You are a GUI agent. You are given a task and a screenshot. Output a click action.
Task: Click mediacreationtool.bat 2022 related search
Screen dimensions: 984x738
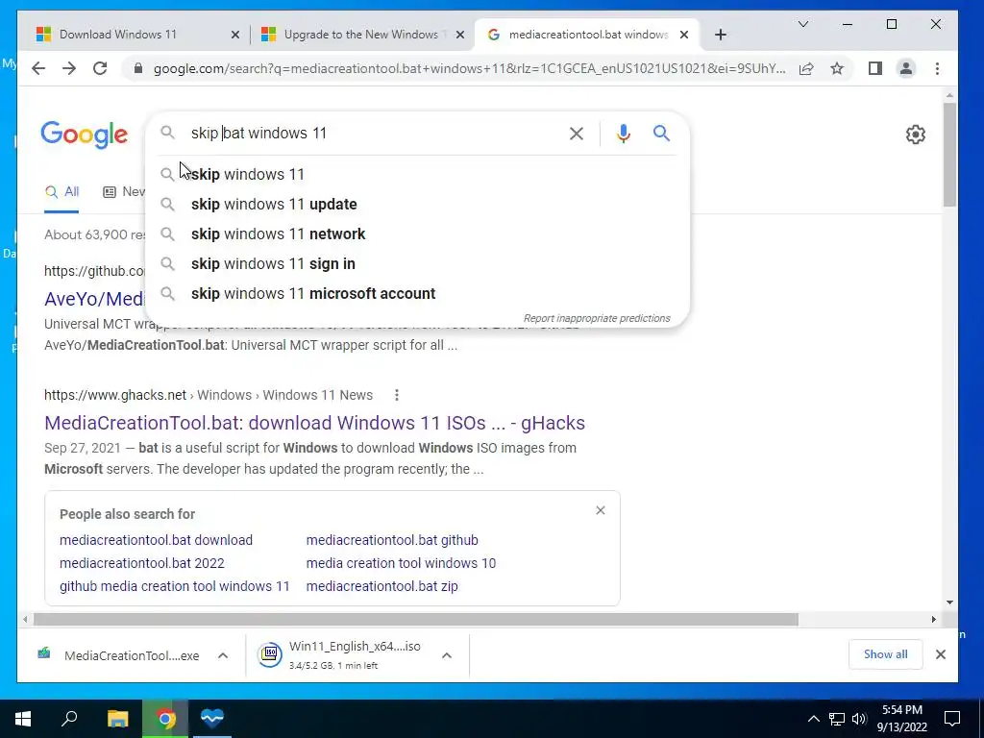coord(142,563)
